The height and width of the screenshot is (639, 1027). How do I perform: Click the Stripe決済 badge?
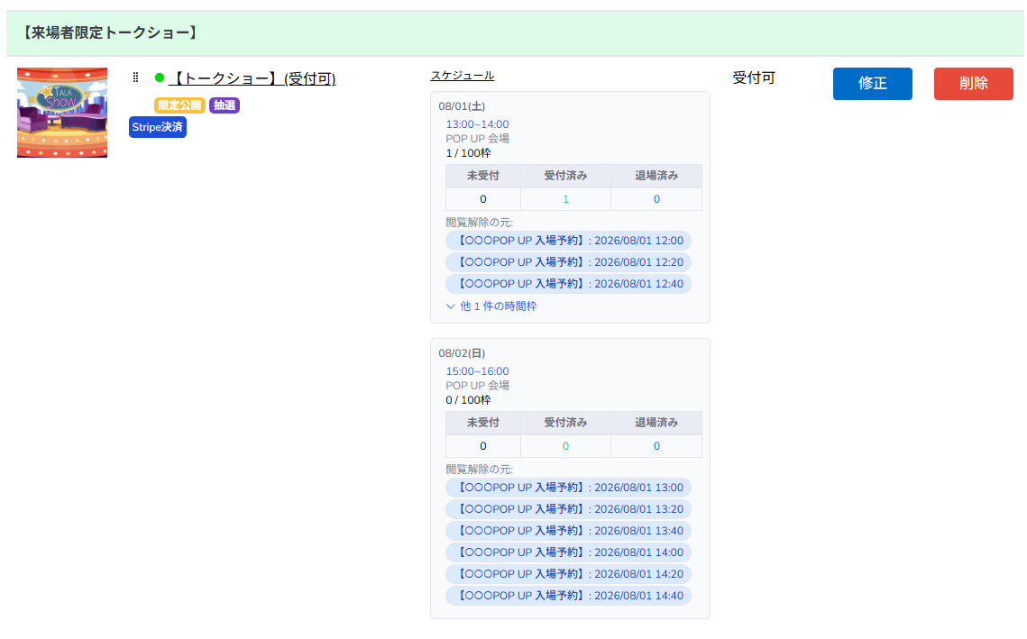point(157,127)
